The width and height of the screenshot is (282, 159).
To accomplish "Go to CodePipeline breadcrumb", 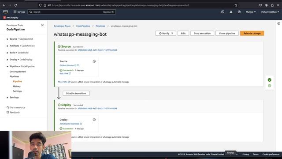I will [83, 26].
